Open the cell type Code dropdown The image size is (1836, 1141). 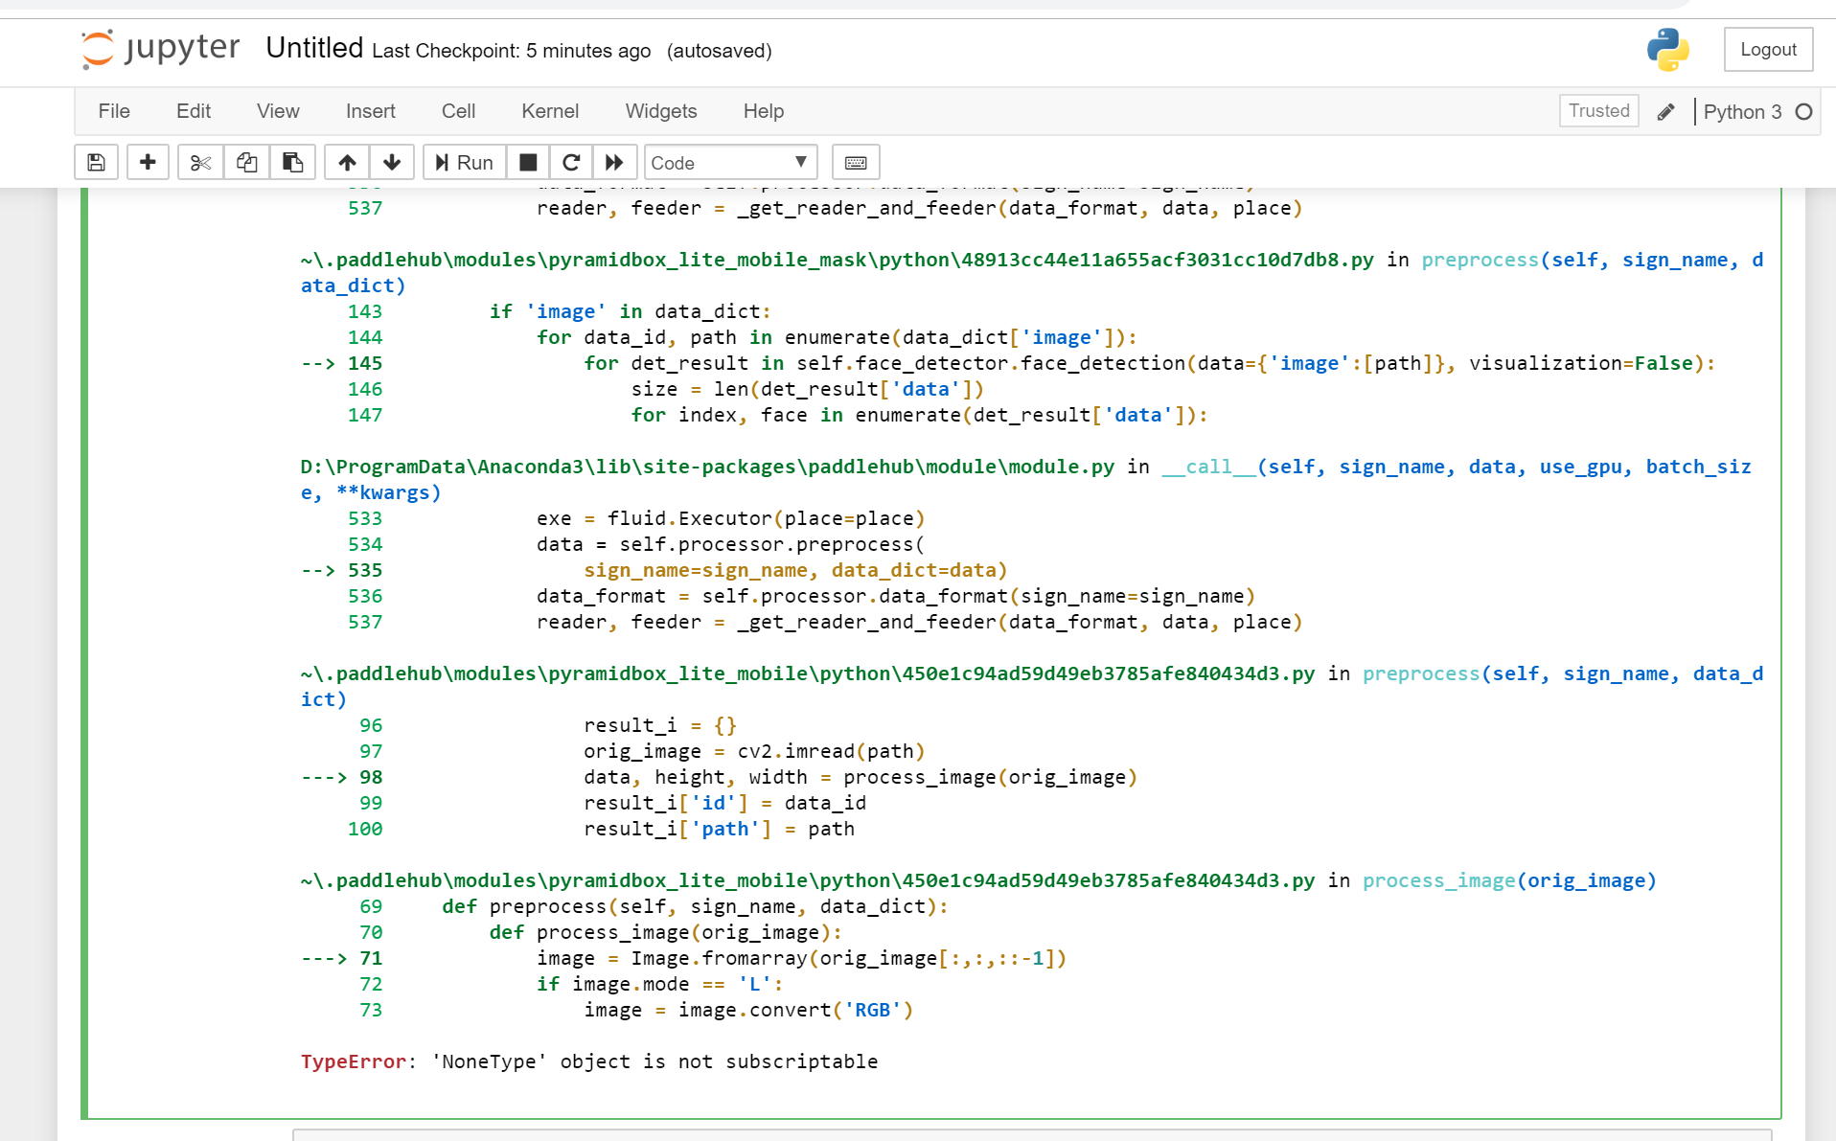[730, 163]
